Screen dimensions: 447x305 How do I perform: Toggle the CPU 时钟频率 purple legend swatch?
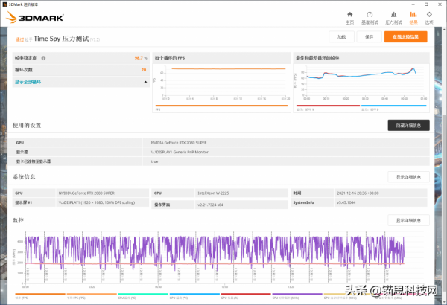coord(297,294)
